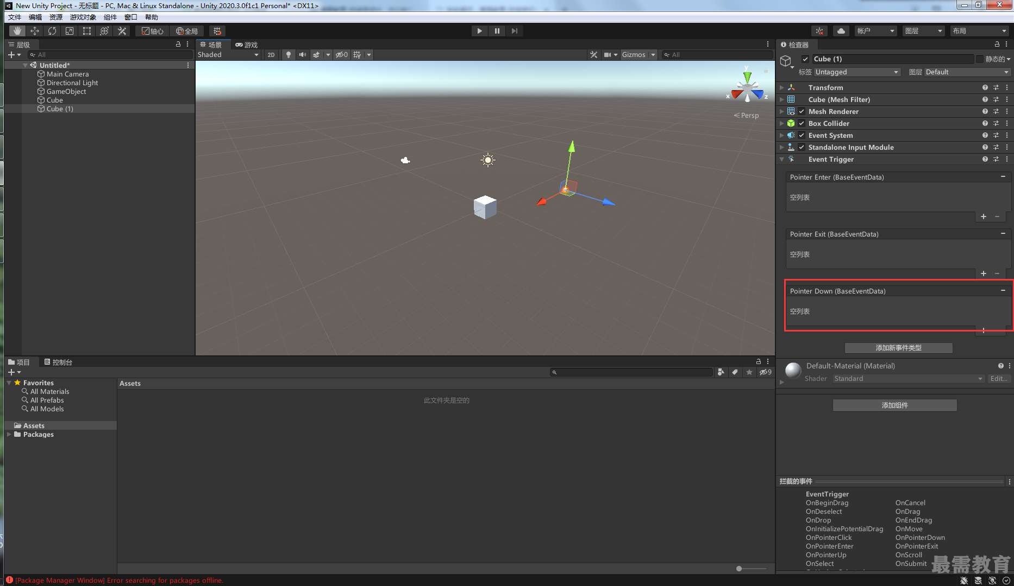The image size is (1014, 586).
Task: Expand the Transform component
Action: tap(782, 87)
